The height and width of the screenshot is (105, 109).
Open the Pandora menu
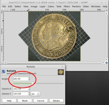[x=76, y=6]
